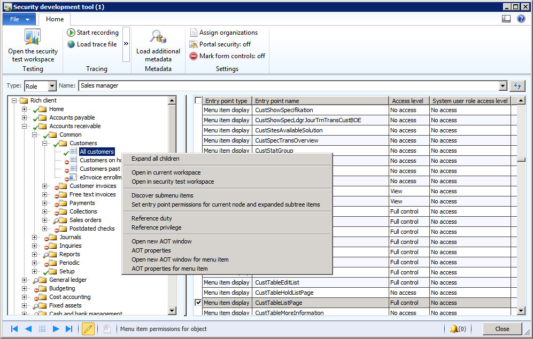Click the Close button
This screenshot has width=533, height=339.
(501, 329)
